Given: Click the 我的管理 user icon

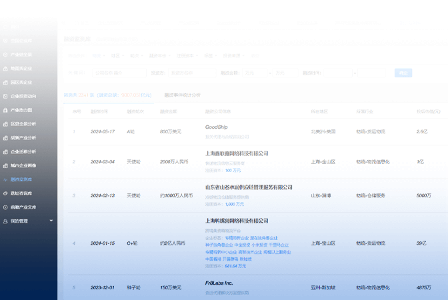Looking at the screenshot, I should (5, 221).
